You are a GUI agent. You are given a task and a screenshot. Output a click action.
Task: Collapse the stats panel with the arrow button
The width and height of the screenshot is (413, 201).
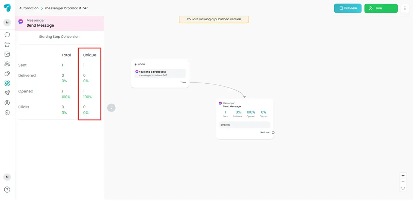[x=111, y=108]
